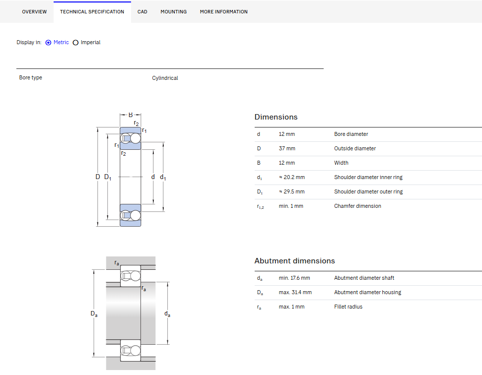Select the '≈ 20.2 mm' value
The height and width of the screenshot is (375, 482).
pos(292,177)
